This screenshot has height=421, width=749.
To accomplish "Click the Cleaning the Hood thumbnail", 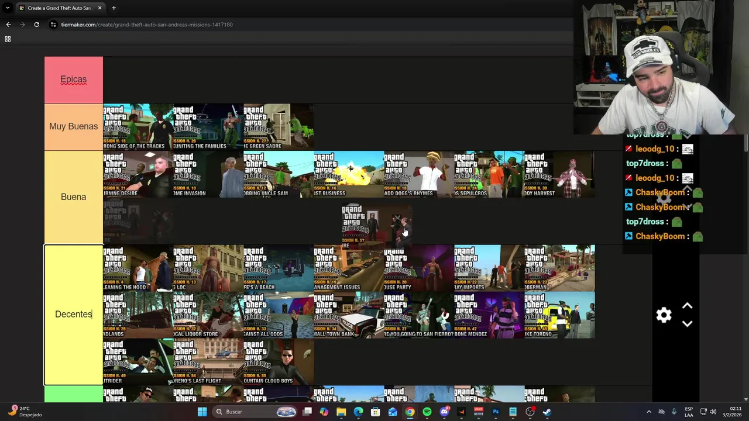I will (x=138, y=268).
